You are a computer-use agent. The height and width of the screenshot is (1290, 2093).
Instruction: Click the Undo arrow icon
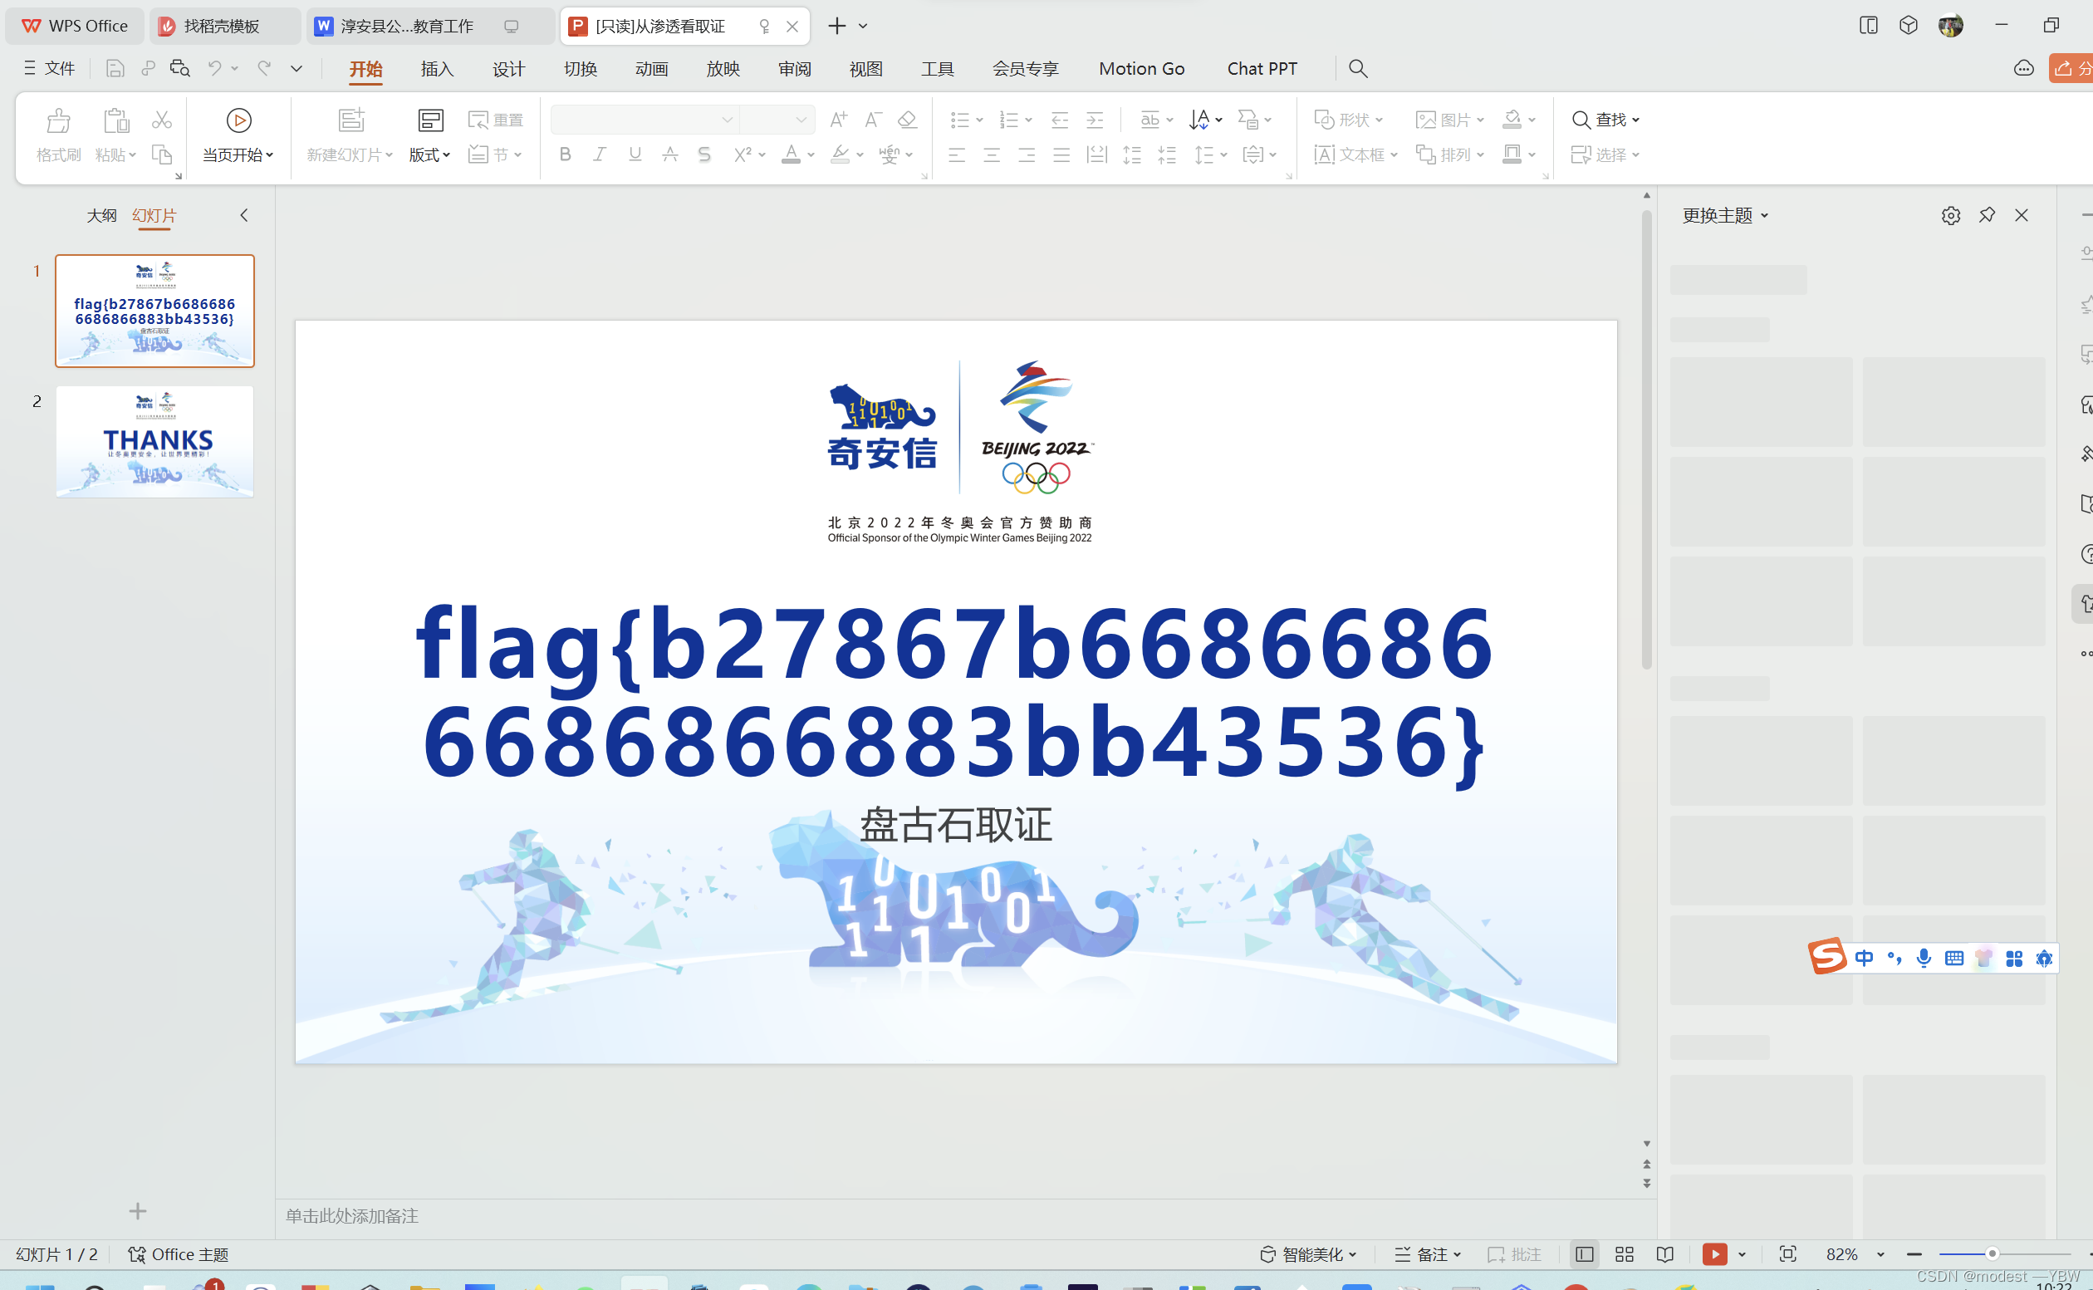[215, 68]
